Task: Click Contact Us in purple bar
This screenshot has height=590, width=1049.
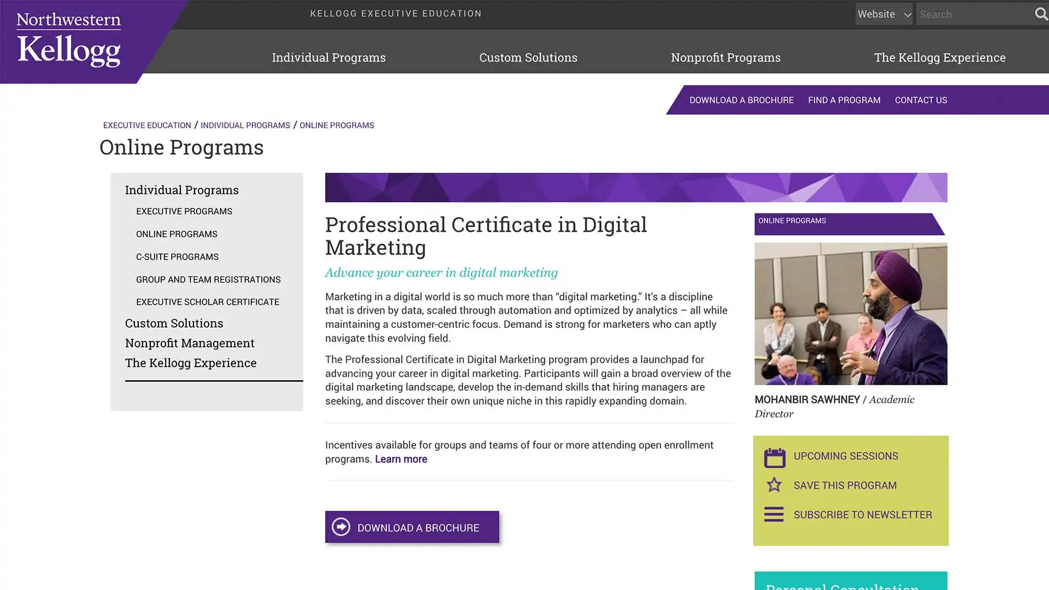Action: pos(921,100)
